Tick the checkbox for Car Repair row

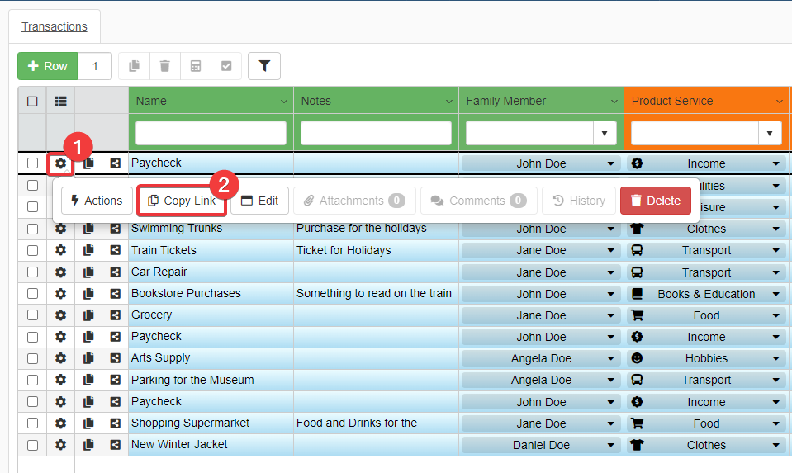32,272
